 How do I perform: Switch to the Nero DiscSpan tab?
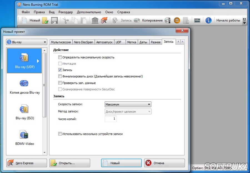pos(83,42)
